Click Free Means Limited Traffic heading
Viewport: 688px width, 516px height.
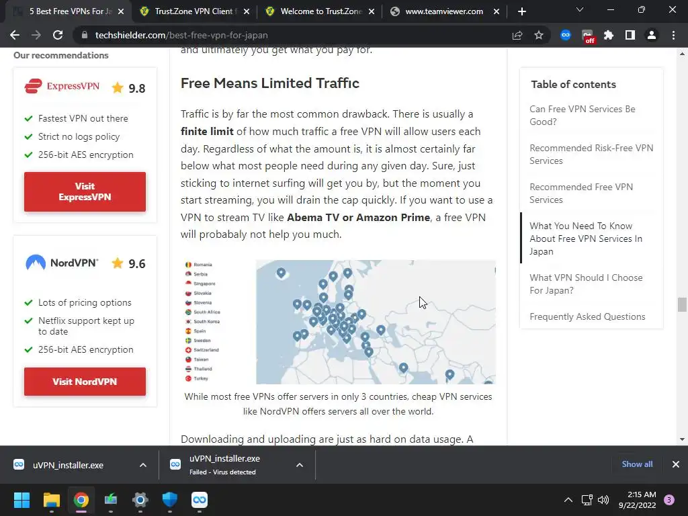pos(270,83)
